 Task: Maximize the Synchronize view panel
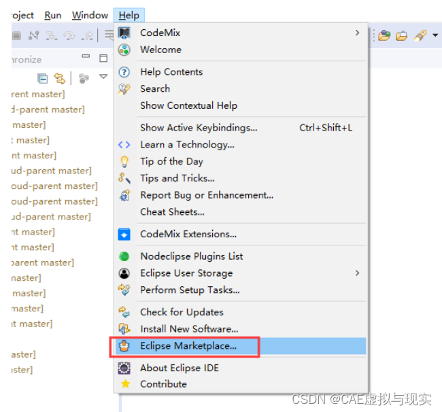pyautogui.click(x=103, y=58)
